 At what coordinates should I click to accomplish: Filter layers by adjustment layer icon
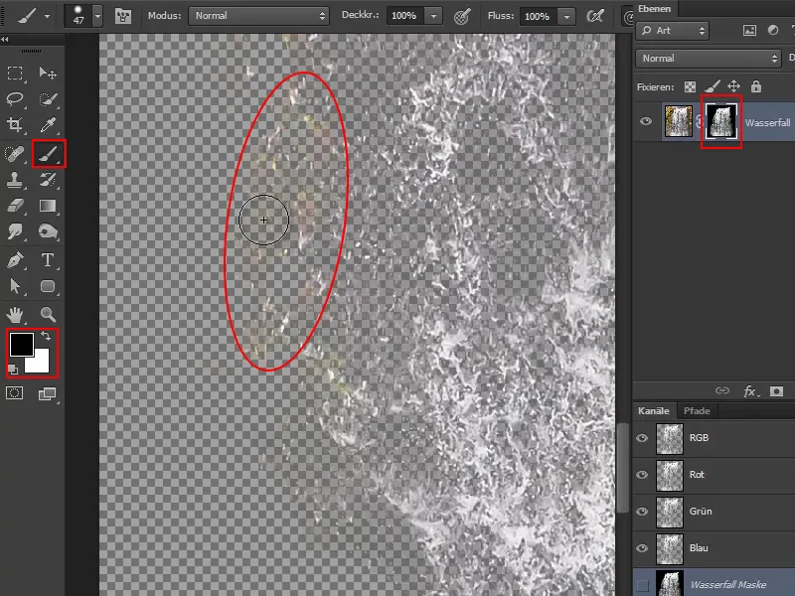click(773, 31)
